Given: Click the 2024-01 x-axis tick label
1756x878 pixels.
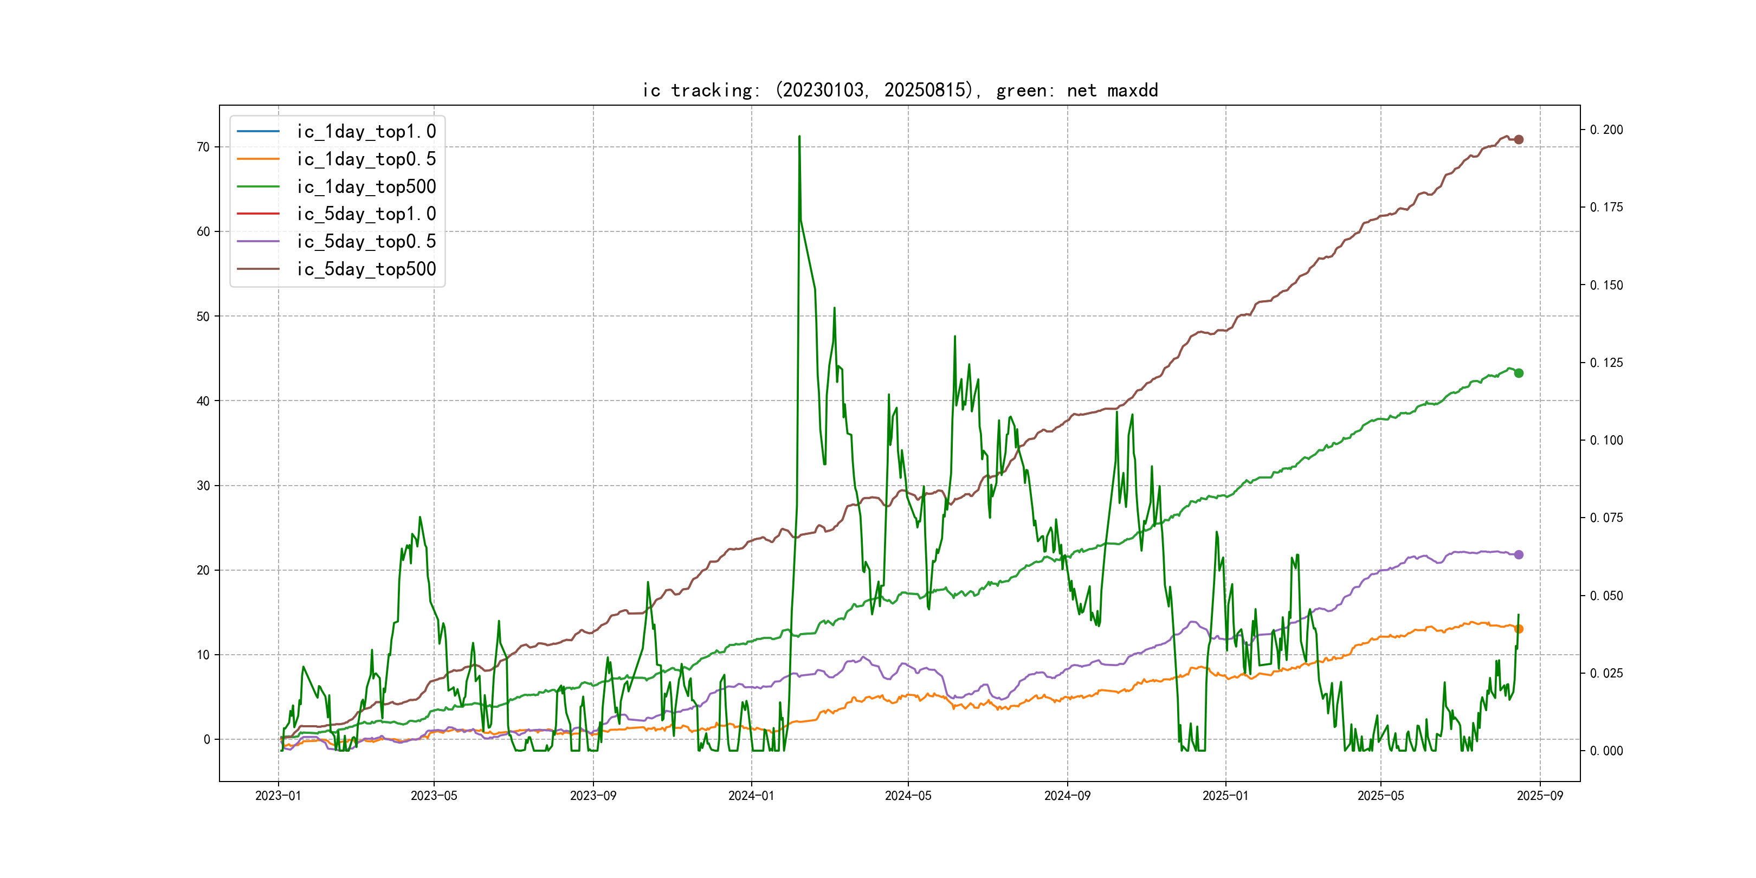Looking at the screenshot, I should [x=751, y=796].
